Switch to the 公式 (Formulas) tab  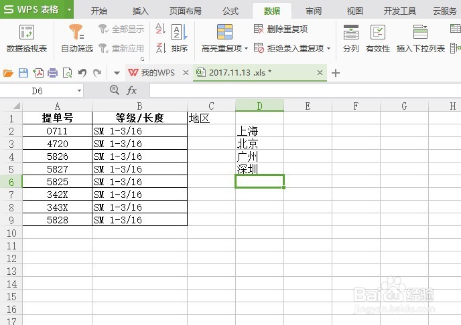pos(230,11)
